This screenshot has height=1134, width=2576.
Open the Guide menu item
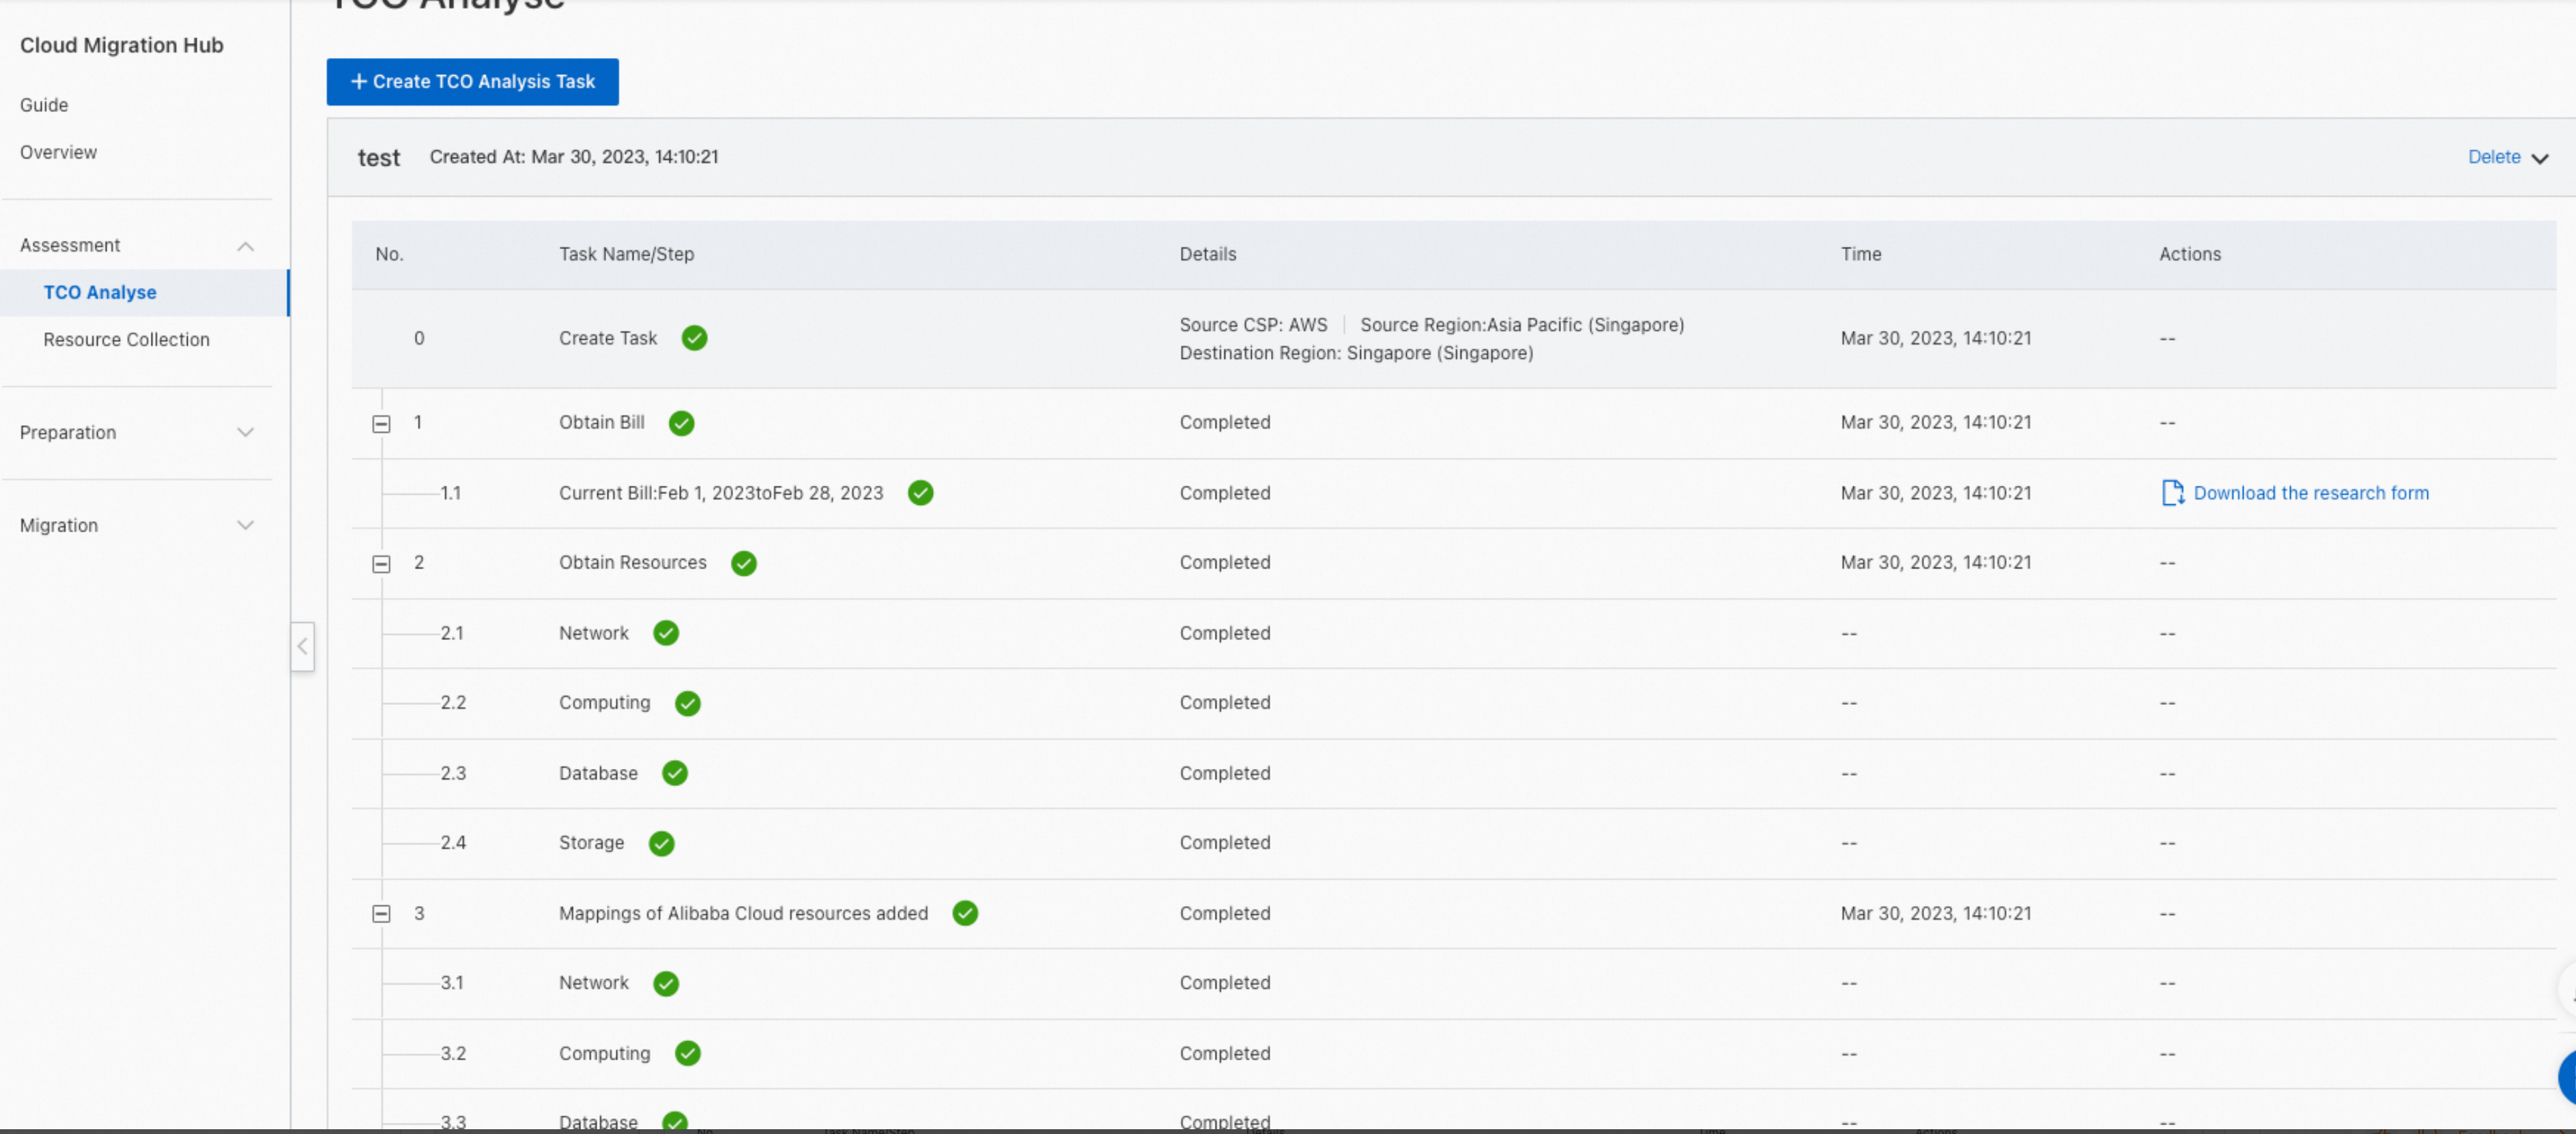tap(44, 105)
